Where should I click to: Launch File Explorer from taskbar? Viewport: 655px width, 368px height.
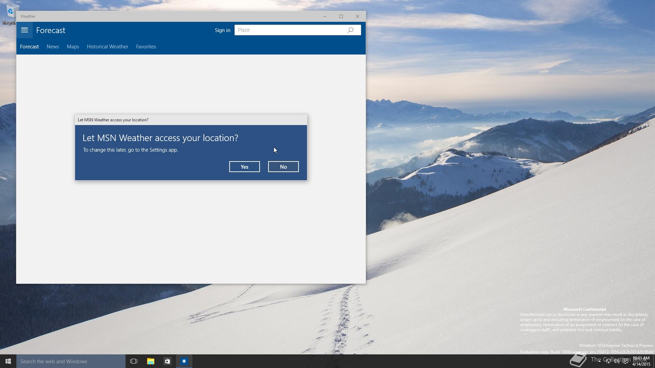point(150,361)
